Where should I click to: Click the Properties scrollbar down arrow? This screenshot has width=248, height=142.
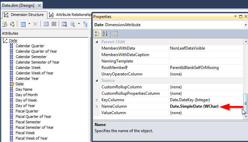[x=246, y=117]
